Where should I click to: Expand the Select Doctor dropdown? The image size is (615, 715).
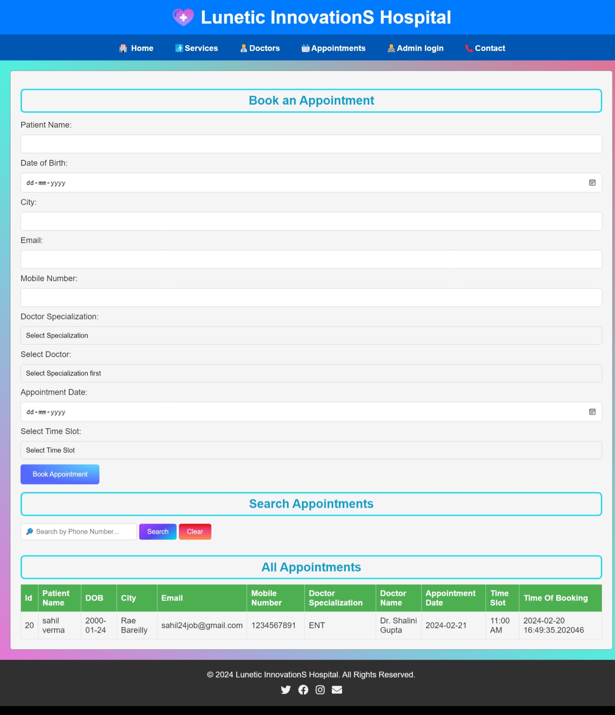tap(311, 373)
